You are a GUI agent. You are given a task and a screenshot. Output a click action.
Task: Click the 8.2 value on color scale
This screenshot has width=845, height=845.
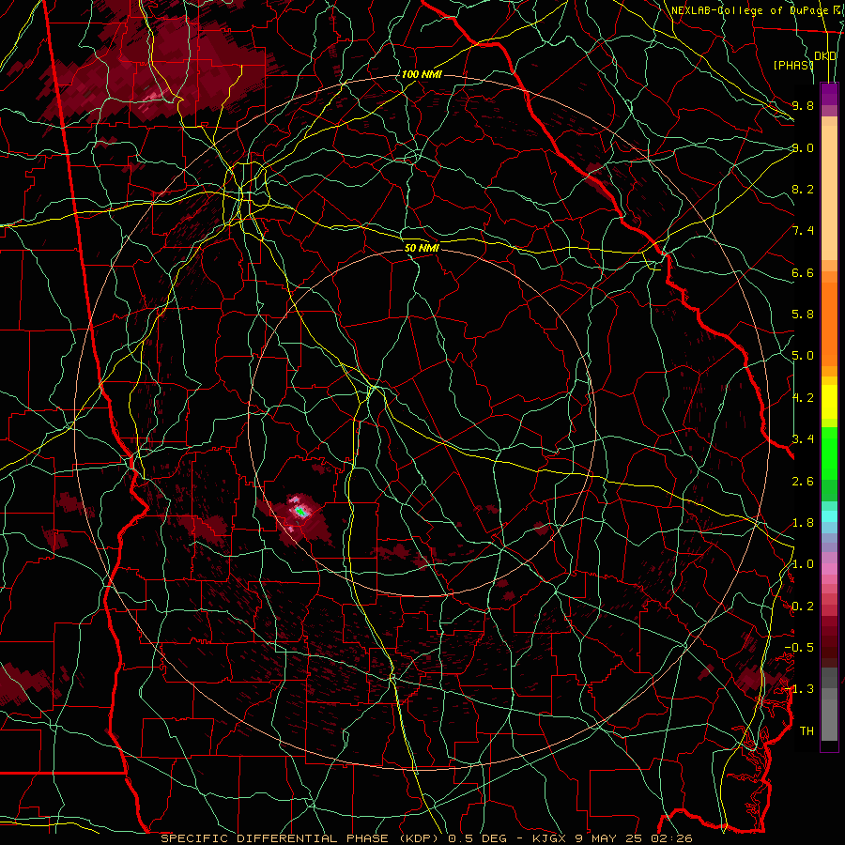click(803, 189)
